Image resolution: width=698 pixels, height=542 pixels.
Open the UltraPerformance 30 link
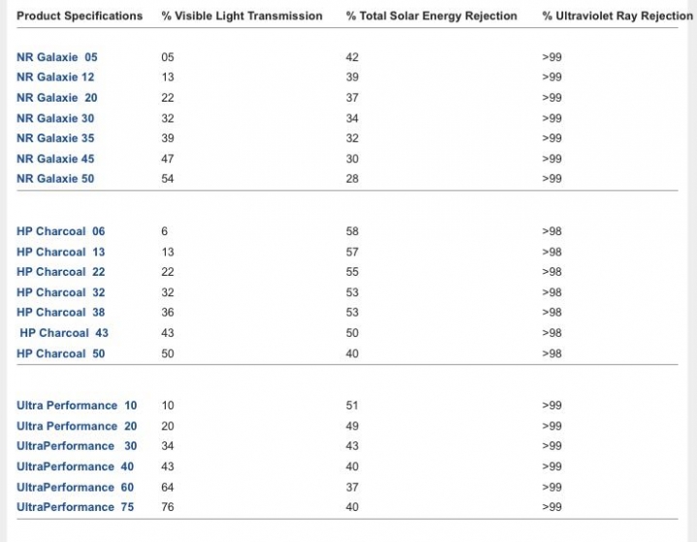[77, 446]
